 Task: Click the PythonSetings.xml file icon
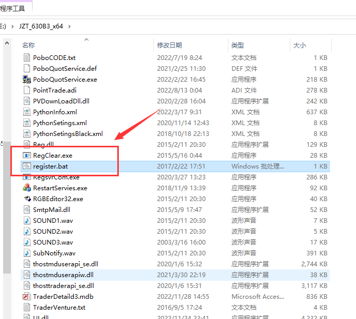(27, 123)
